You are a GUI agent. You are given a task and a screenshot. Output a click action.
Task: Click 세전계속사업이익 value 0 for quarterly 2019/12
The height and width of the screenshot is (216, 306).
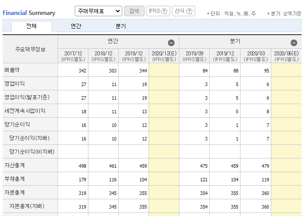[237, 112]
